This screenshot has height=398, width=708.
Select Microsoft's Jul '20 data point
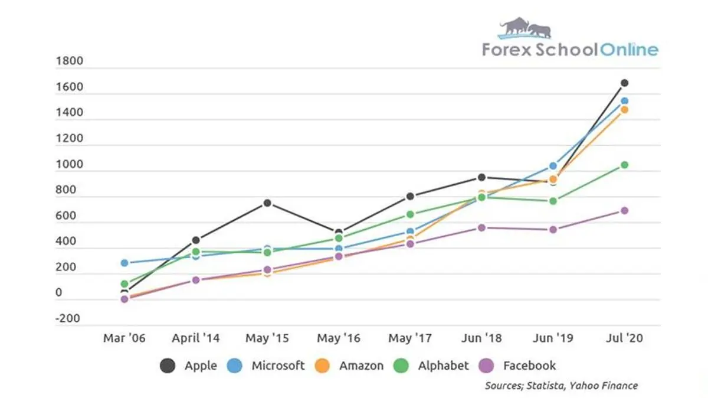[x=624, y=101]
